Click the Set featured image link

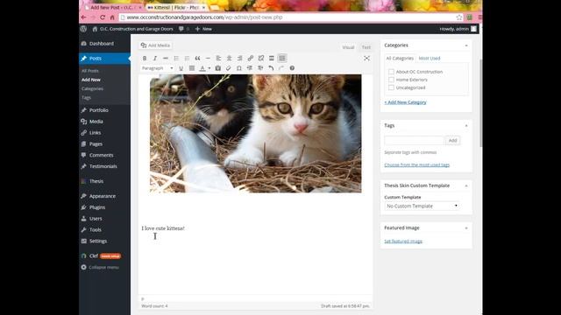pos(403,241)
